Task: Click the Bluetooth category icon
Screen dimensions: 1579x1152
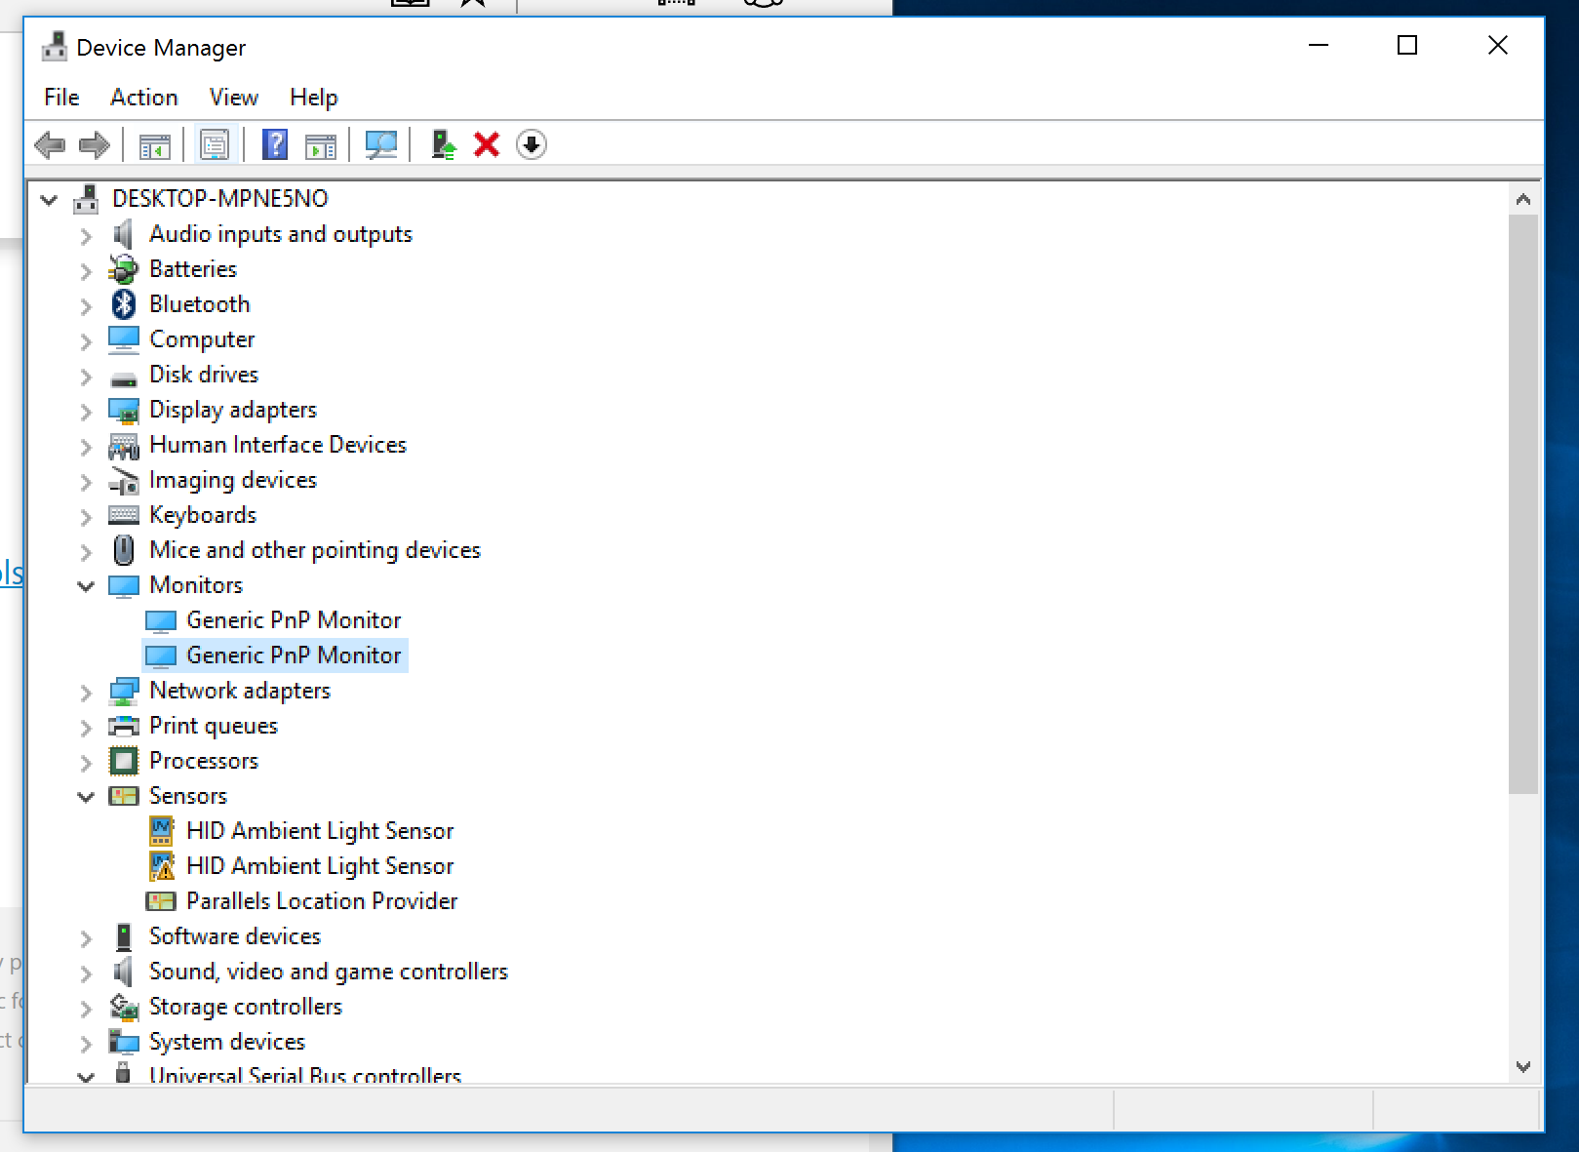Action: pyautogui.click(x=124, y=304)
